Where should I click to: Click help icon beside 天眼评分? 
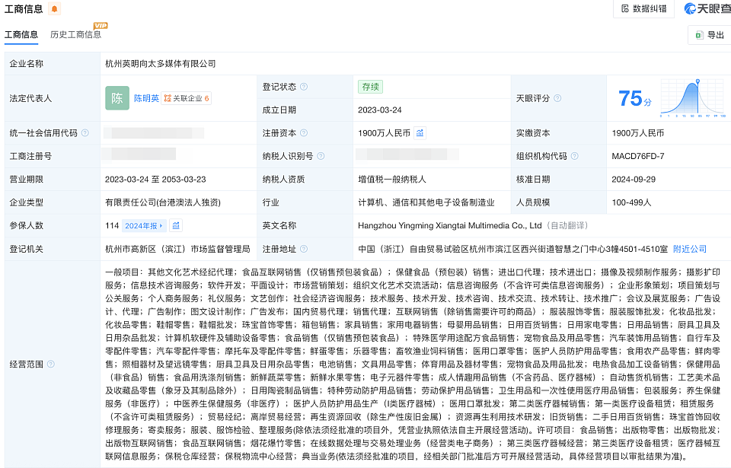point(557,98)
